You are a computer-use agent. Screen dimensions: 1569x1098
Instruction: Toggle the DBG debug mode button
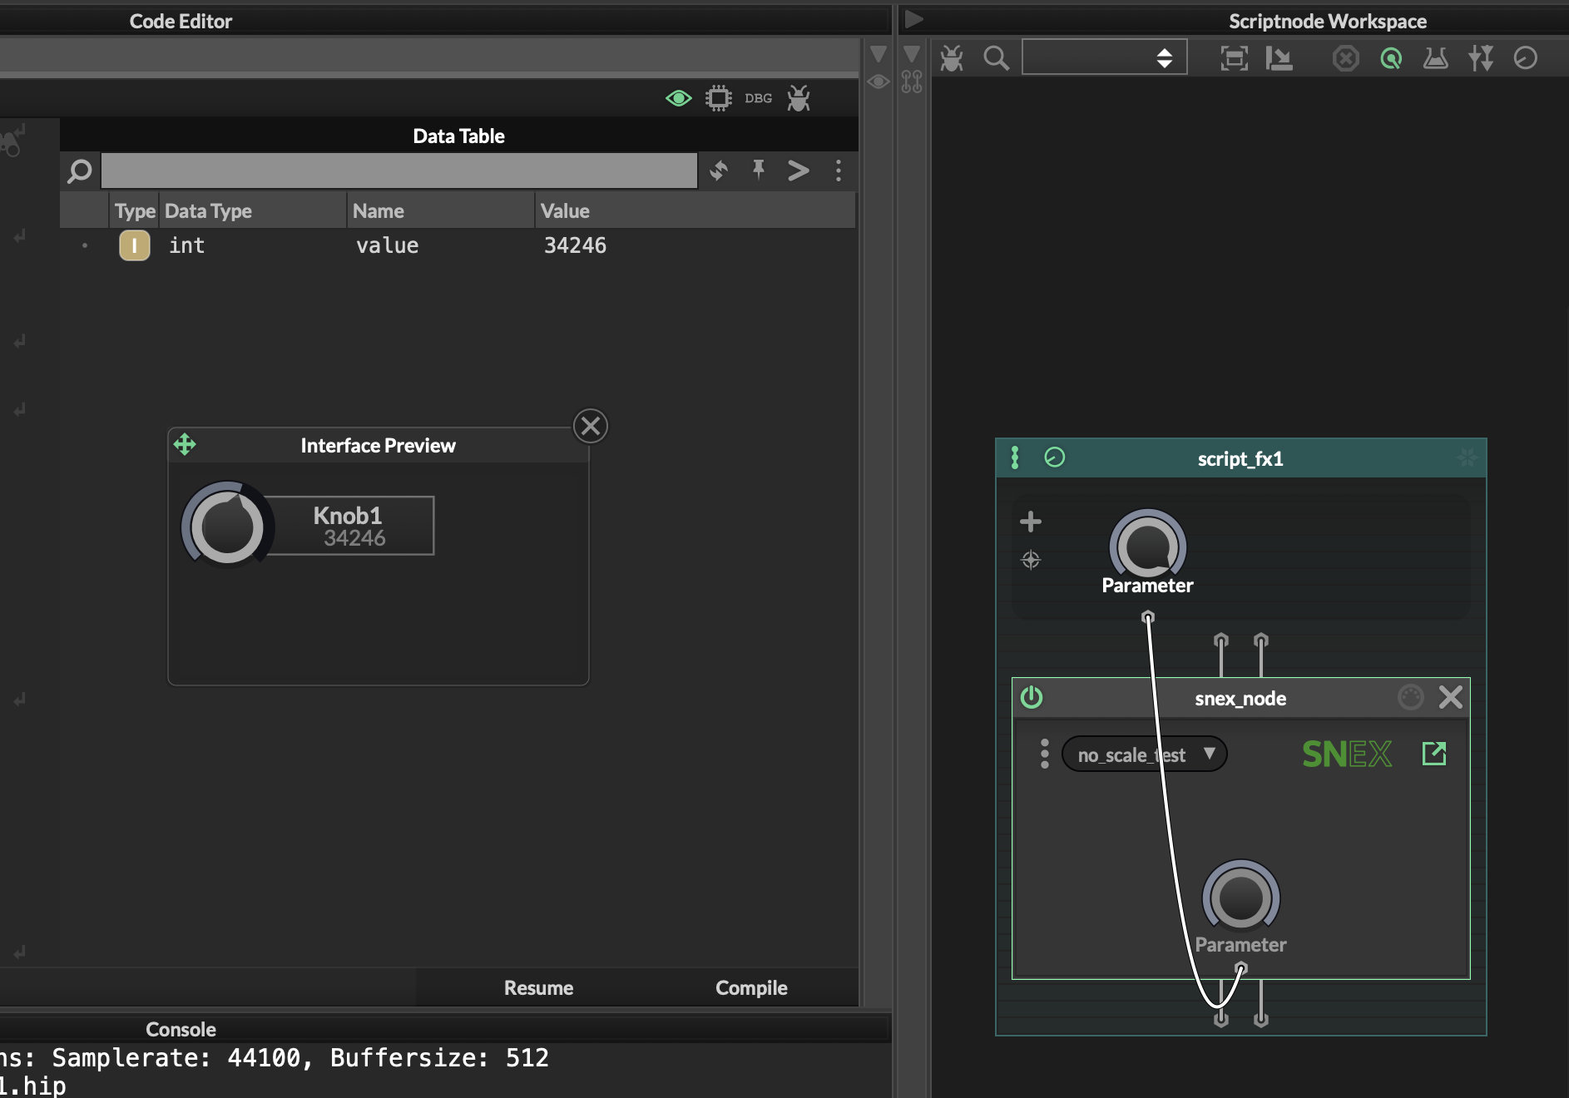[x=758, y=98]
